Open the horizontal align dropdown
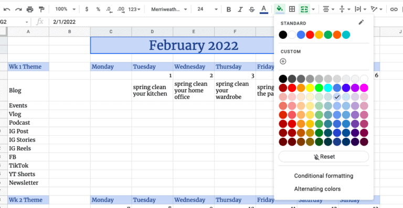This screenshot has height=208, width=403. pos(328,9)
